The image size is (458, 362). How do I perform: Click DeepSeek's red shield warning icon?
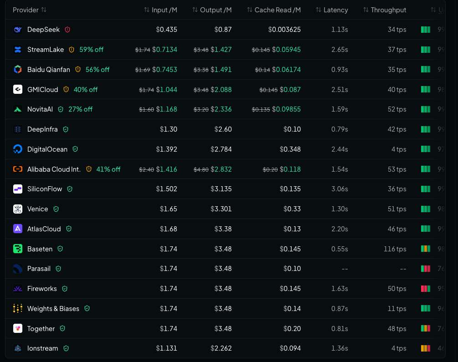click(x=67, y=30)
